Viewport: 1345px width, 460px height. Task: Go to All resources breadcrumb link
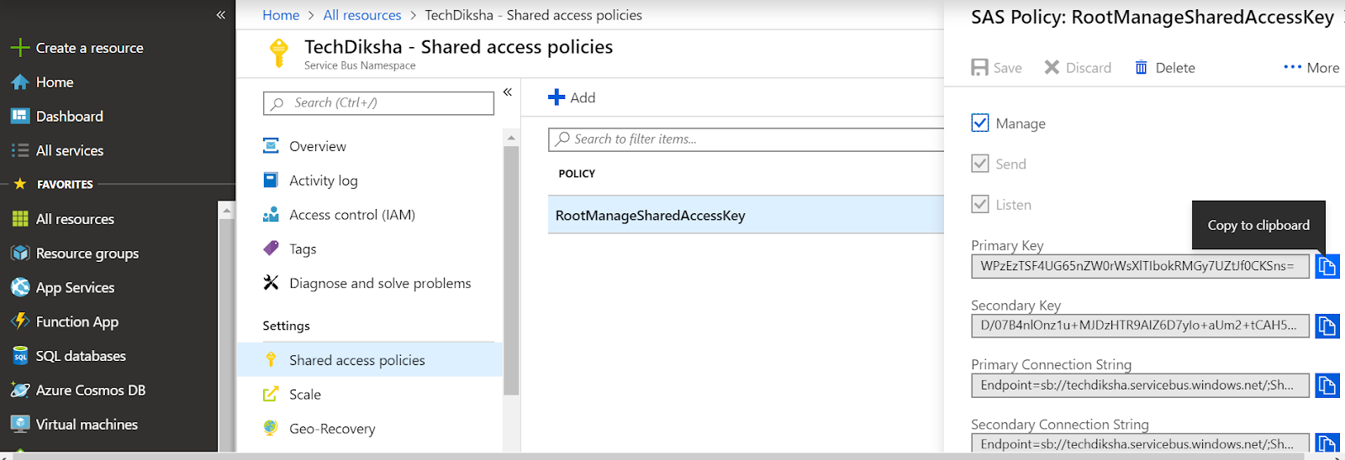pyautogui.click(x=362, y=15)
